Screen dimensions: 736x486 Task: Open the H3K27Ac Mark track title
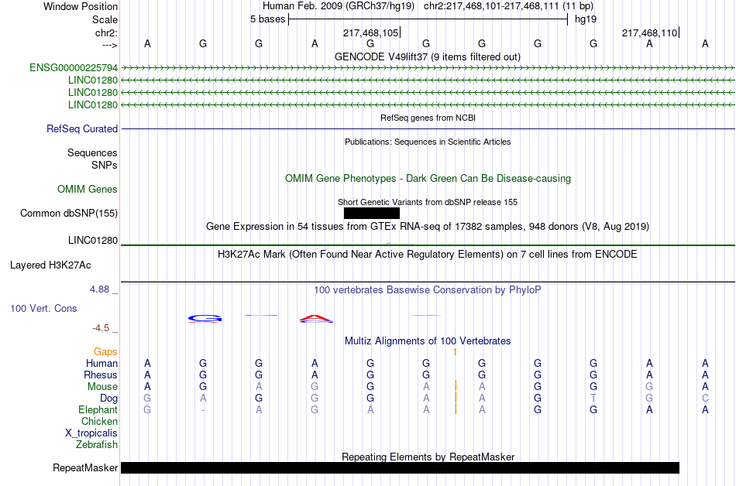point(428,255)
